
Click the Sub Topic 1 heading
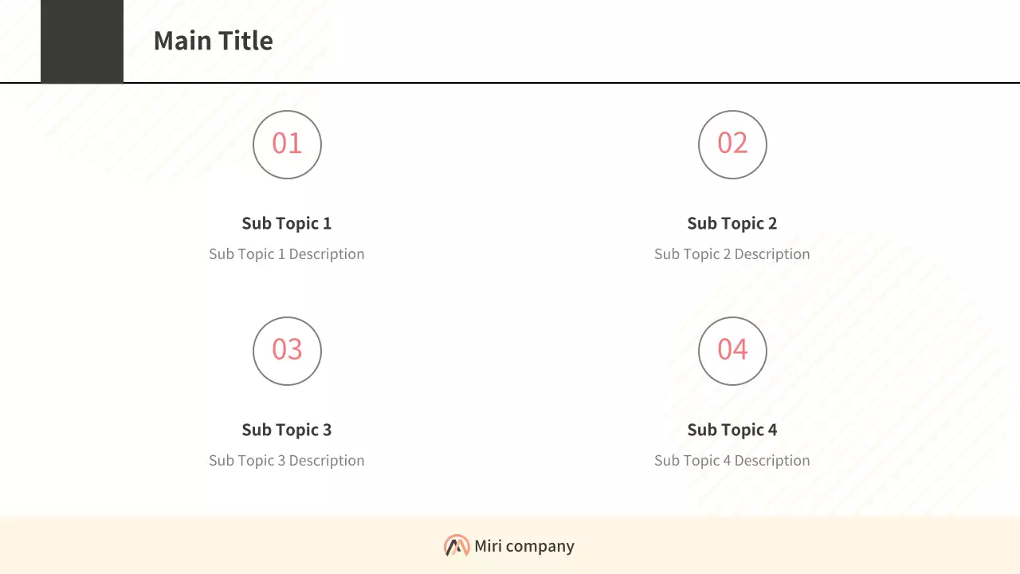pos(287,223)
